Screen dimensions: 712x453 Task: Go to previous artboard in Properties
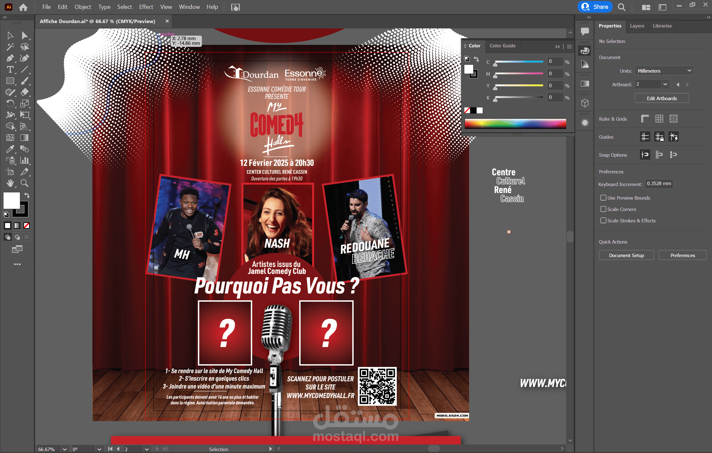pos(678,85)
